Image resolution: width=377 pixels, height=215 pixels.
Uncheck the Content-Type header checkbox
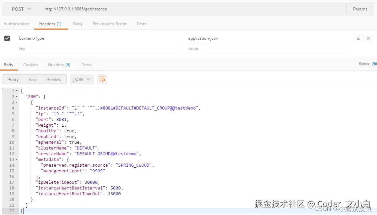[7, 38]
